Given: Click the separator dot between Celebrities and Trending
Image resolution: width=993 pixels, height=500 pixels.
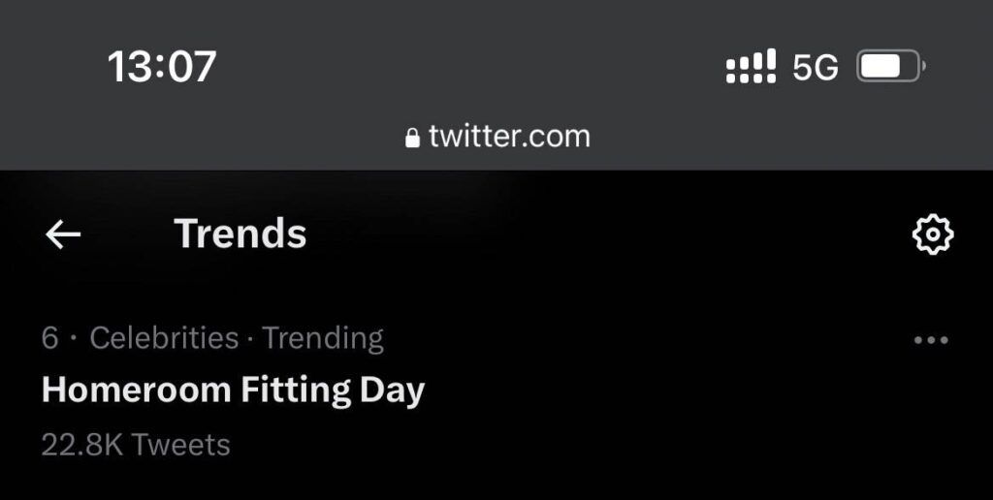Looking at the screenshot, I should [250, 338].
